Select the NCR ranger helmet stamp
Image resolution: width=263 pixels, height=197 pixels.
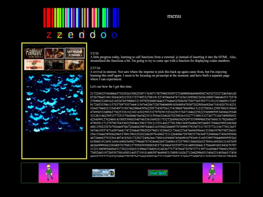click(x=55, y=54)
